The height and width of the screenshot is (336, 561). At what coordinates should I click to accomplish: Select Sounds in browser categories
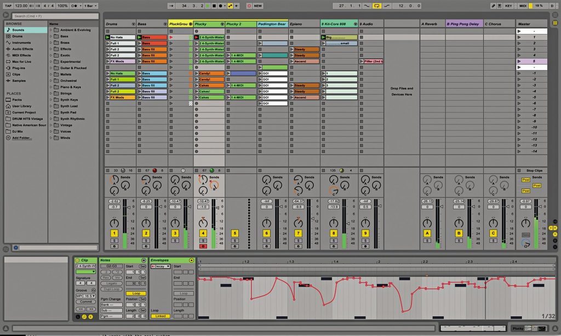click(26, 30)
